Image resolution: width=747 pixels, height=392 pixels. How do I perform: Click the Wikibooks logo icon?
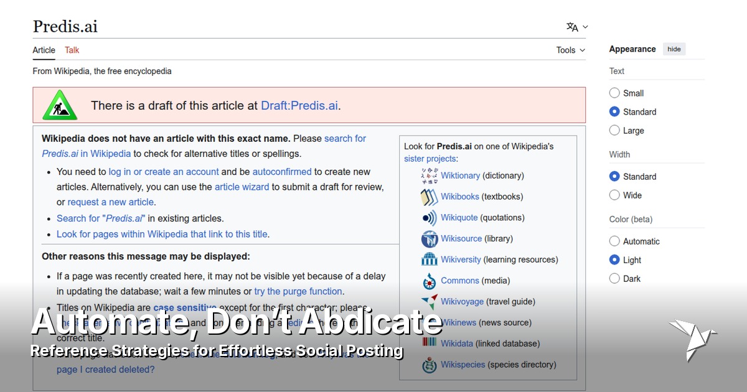(x=430, y=197)
